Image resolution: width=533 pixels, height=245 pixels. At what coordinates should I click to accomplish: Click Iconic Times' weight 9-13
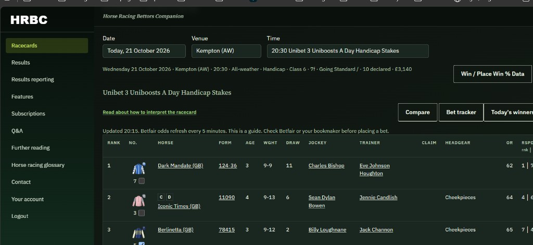[269, 198]
